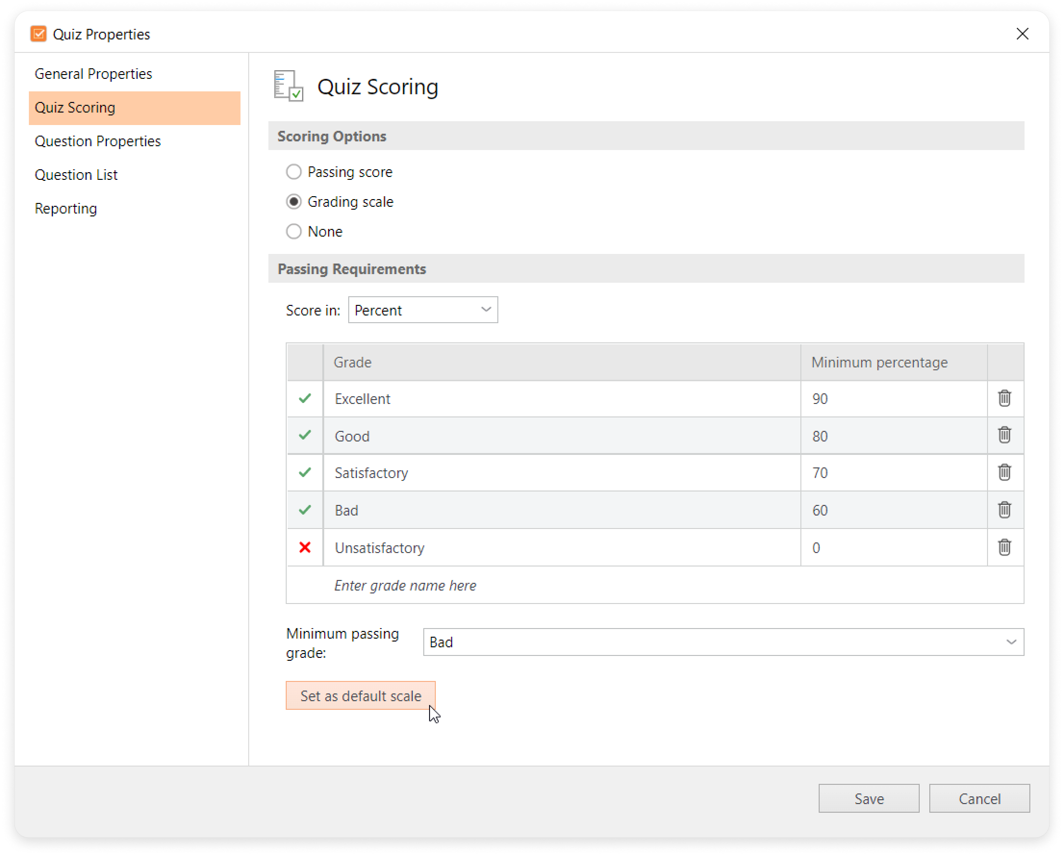This screenshot has height=856, width=1064.
Task: Open the Score in Percent dropdown
Action: click(423, 310)
